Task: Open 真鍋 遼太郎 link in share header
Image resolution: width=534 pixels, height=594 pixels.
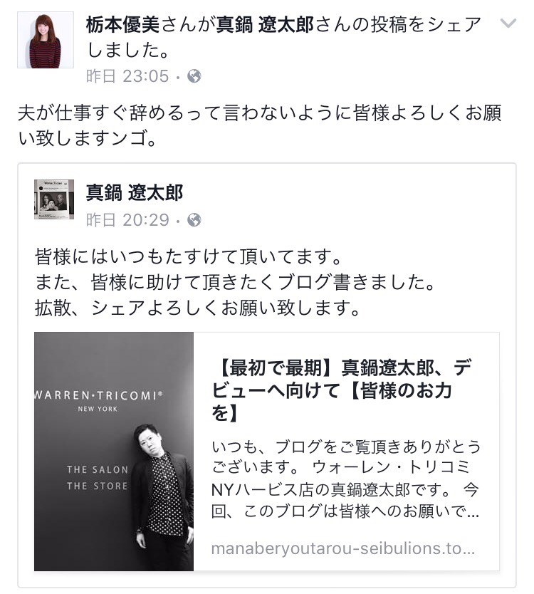Action: pos(265,25)
